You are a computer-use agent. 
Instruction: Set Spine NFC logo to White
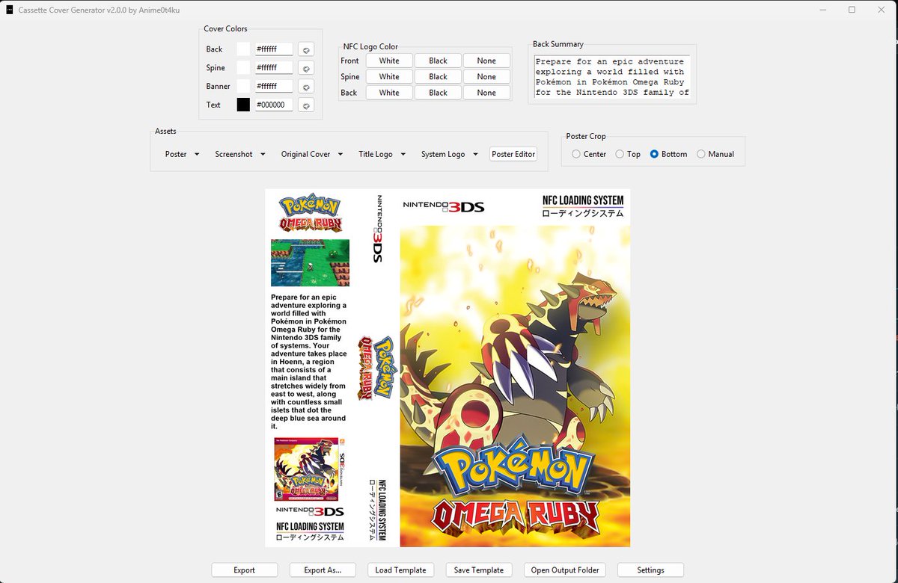click(389, 76)
